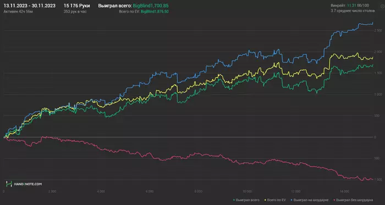This screenshot has width=385, height=205.
Task: Click the pink non-showdown legend dot
Action: (334, 200)
